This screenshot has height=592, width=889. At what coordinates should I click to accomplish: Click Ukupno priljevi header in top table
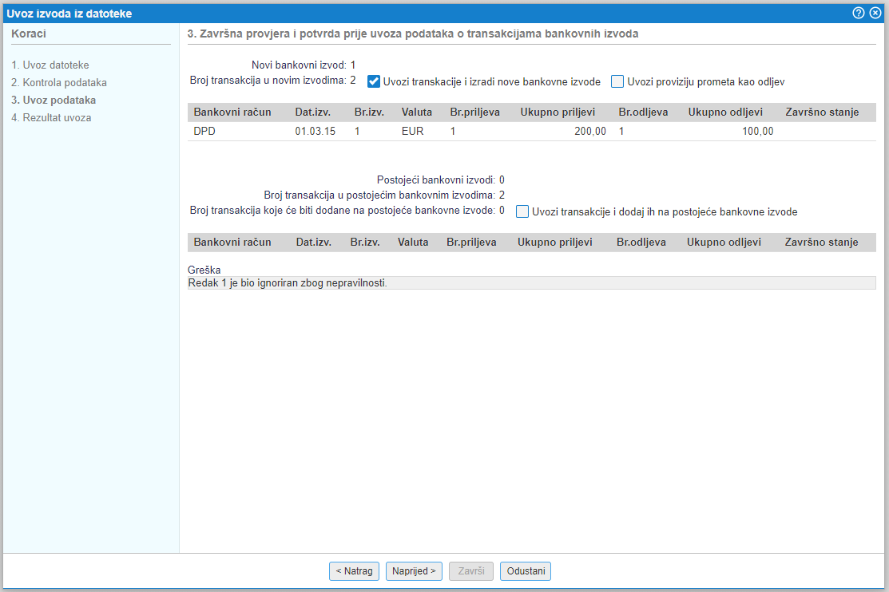point(558,112)
